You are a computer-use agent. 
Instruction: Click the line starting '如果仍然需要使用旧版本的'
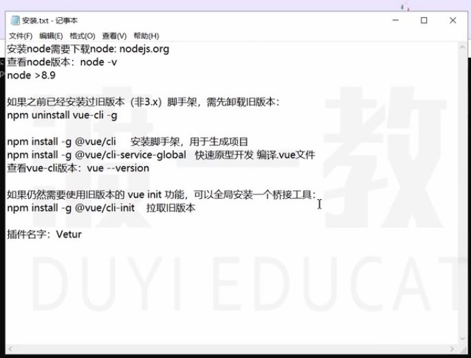click(162, 195)
